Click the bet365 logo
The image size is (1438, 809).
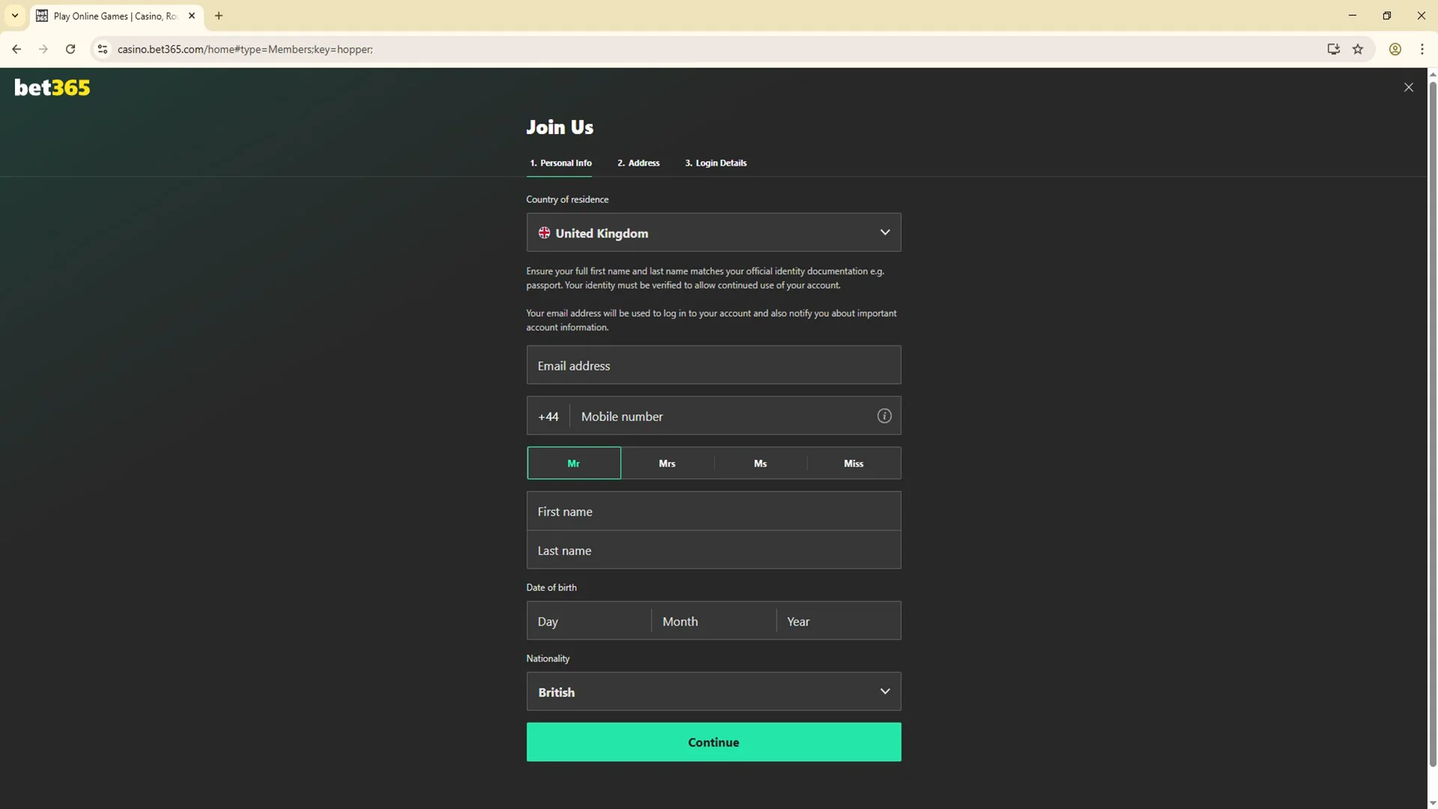pyautogui.click(x=52, y=88)
